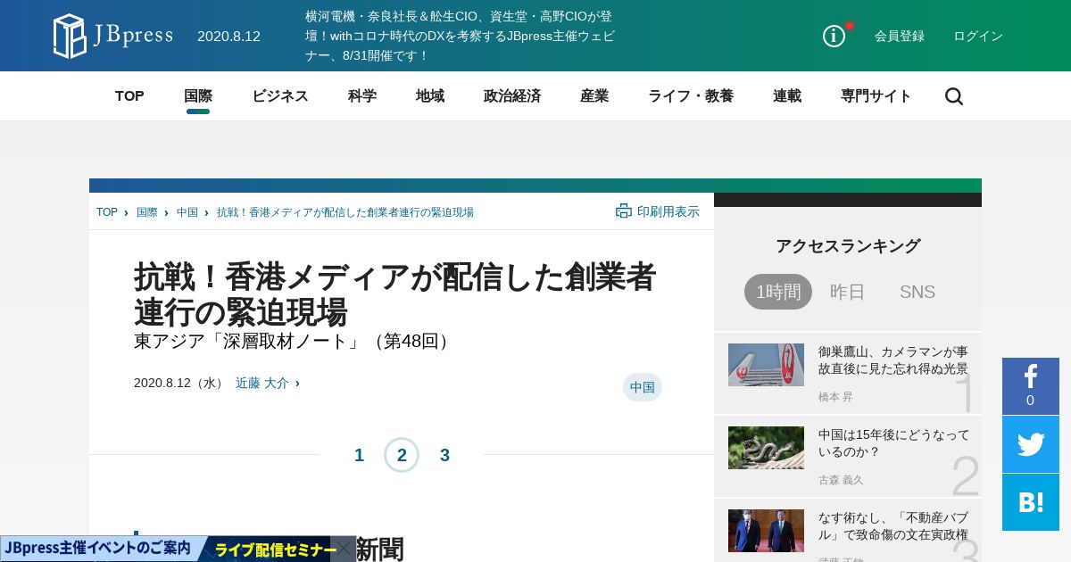Open the airplane thumbnail for 御巣鷹山 article

[x=766, y=365]
